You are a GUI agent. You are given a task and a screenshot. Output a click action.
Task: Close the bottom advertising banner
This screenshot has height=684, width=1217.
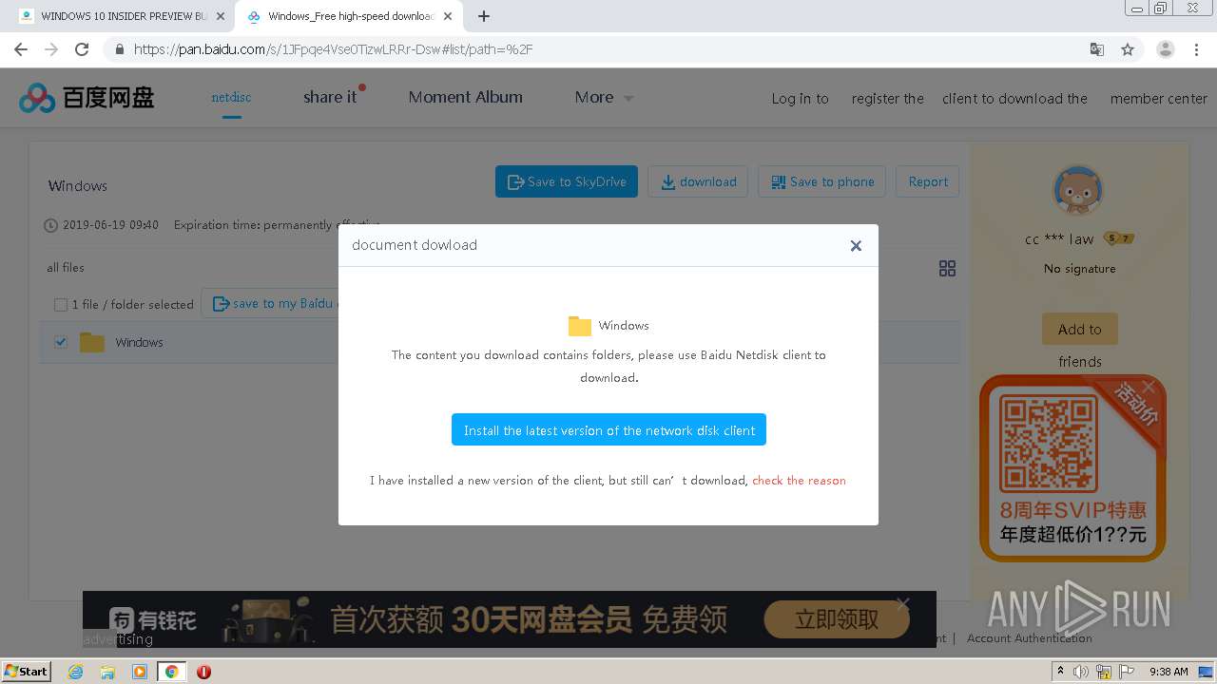pos(902,603)
